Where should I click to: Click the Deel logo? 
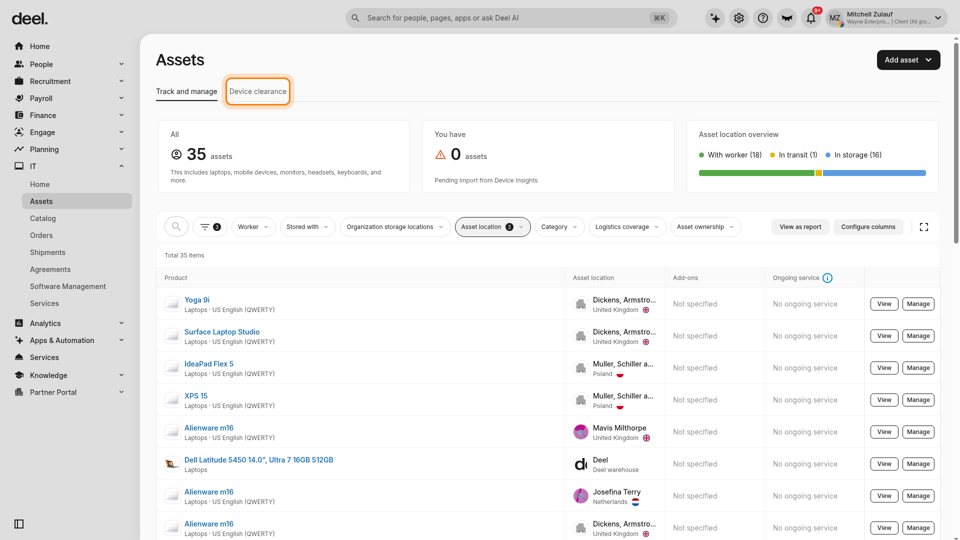click(29, 19)
